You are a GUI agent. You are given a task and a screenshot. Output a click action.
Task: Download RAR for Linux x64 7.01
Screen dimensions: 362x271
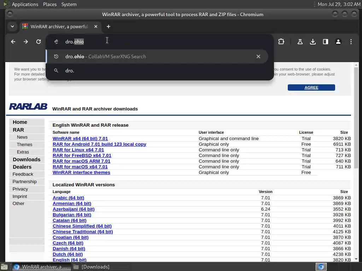click(x=78, y=150)
